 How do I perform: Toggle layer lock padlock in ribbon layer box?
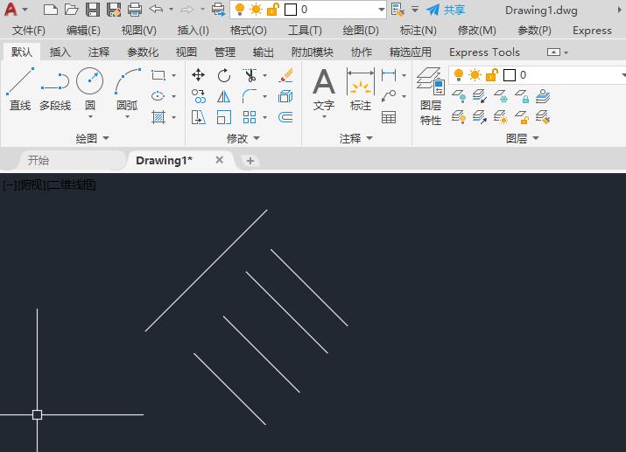coord(492,75)
